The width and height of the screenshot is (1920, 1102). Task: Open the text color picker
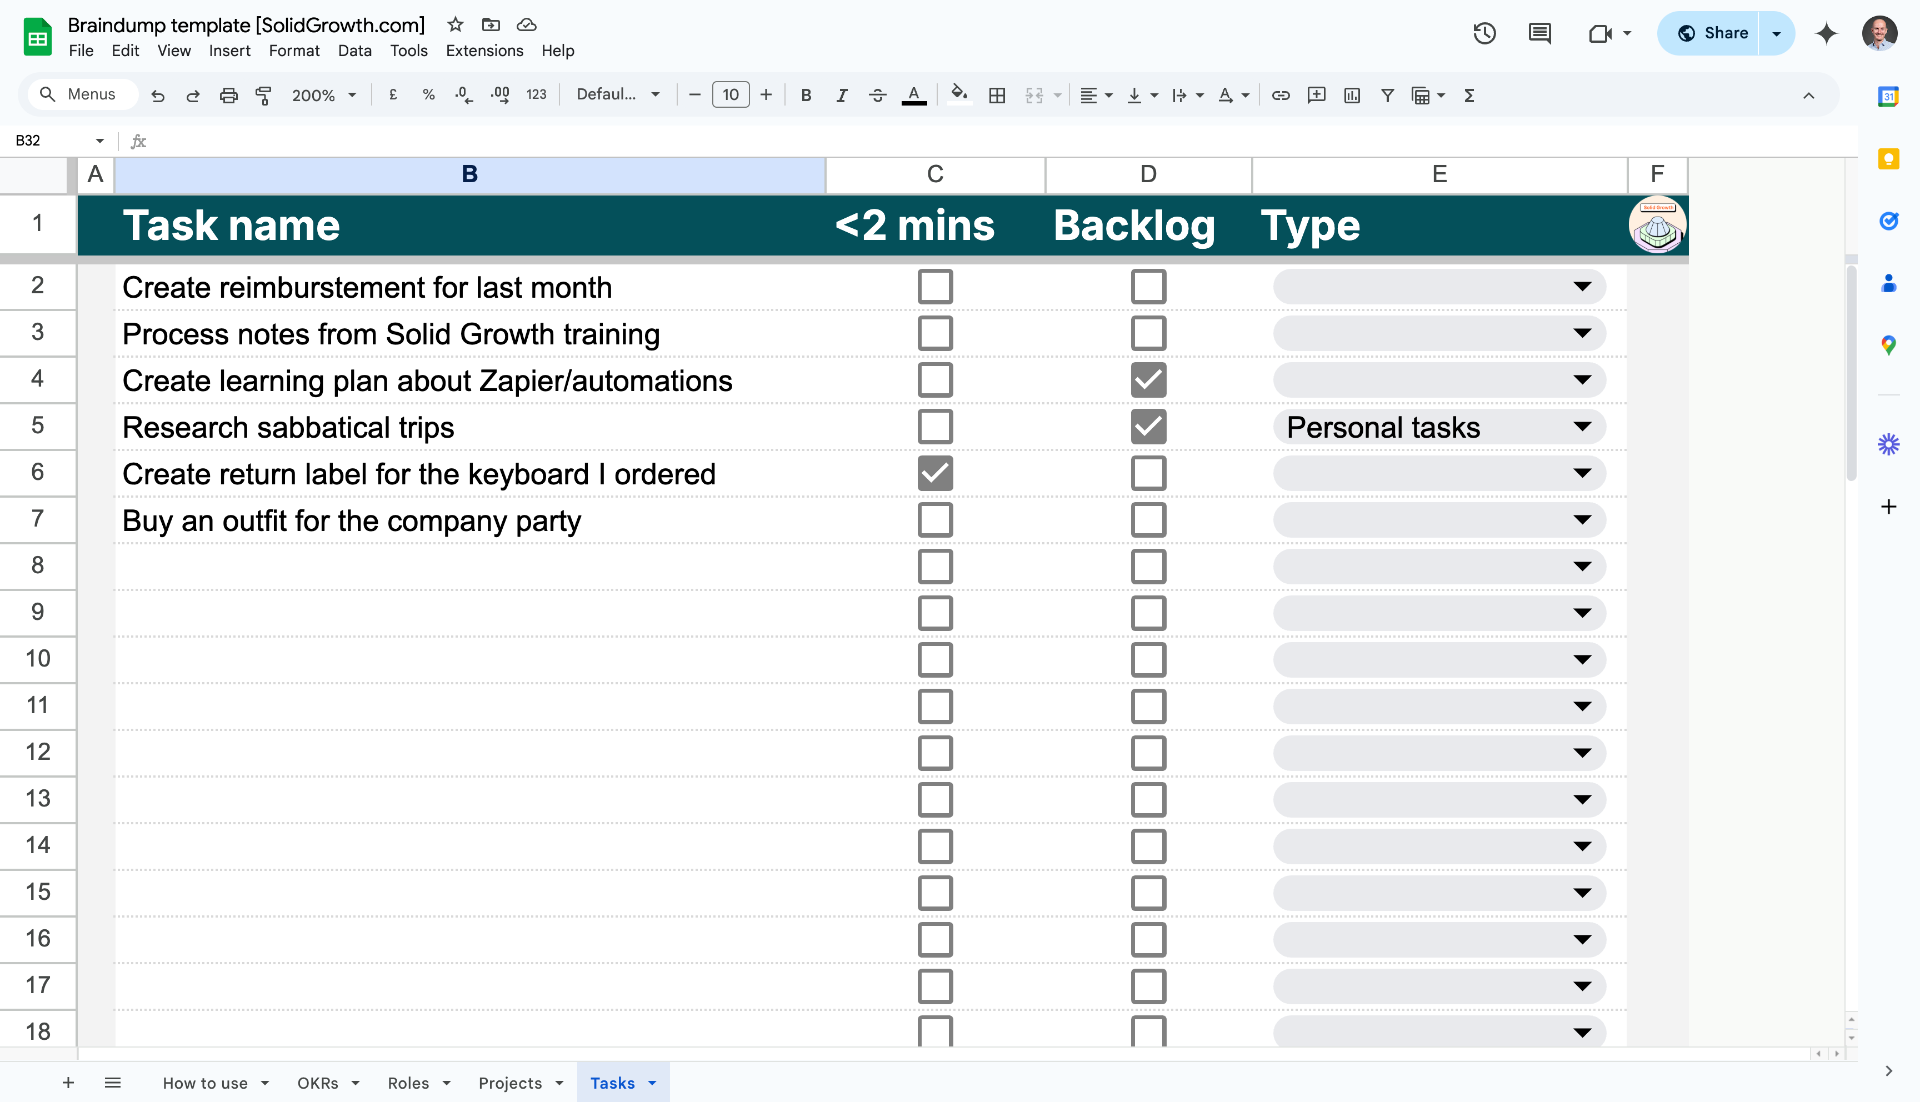[x=913, y=96]
